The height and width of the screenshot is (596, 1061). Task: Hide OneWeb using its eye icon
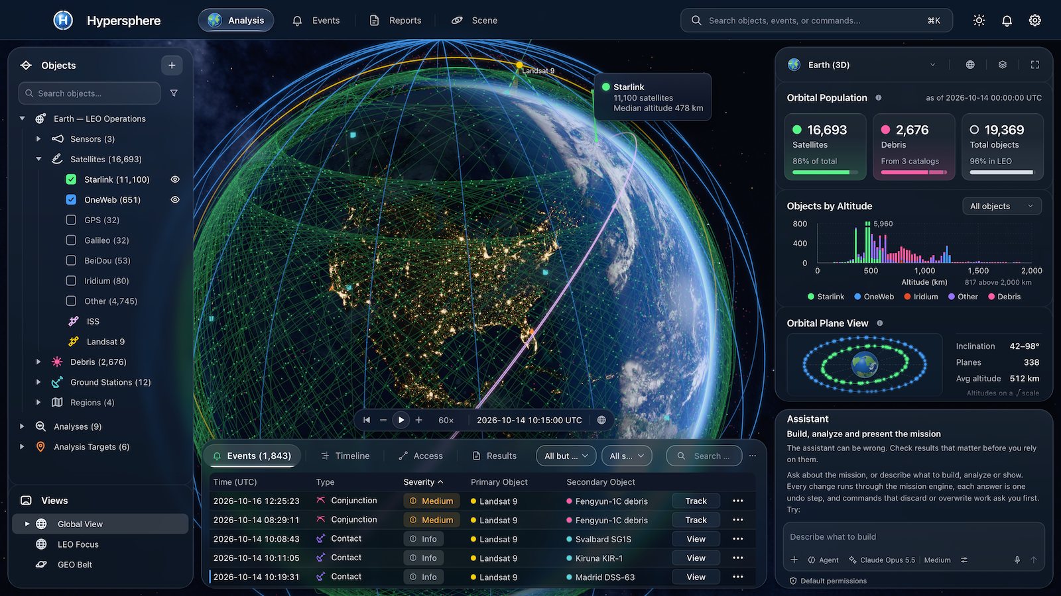175,199
